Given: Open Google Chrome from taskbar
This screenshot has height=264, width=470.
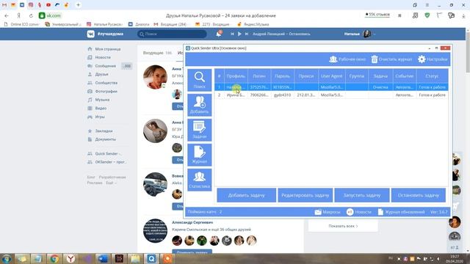Looking at the screenshot, I should [x=54, y=259].
